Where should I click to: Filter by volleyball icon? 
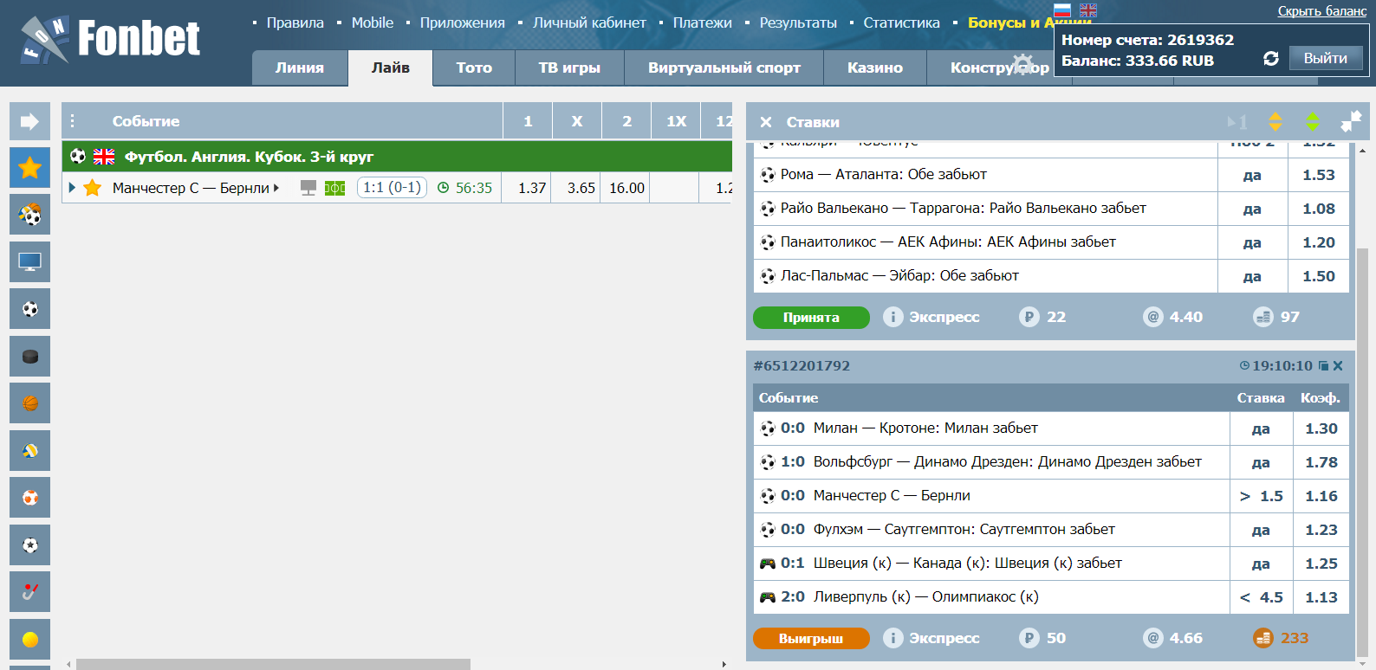29,450
